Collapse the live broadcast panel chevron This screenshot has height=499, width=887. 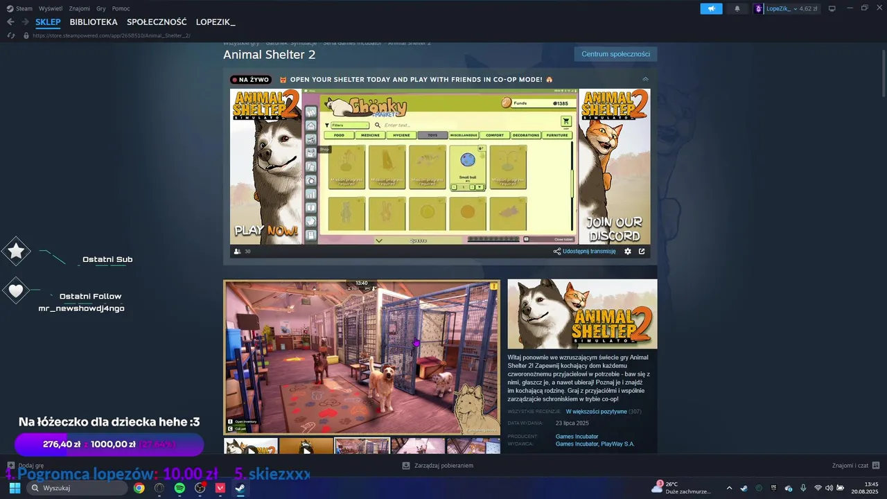645,79
